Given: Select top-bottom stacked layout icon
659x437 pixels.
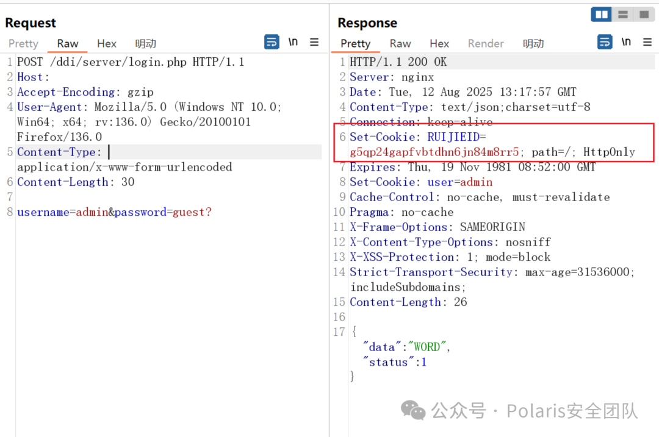Looking at the screenshot, I should [623, 15].
